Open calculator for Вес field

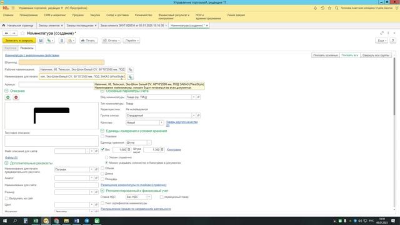(129, 150)
